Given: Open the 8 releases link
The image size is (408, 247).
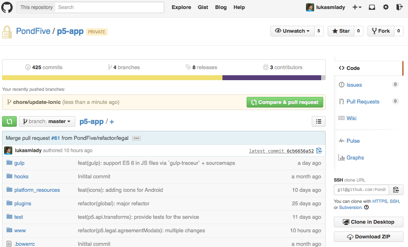Looking at the screenshot, I should pos(201,67).
